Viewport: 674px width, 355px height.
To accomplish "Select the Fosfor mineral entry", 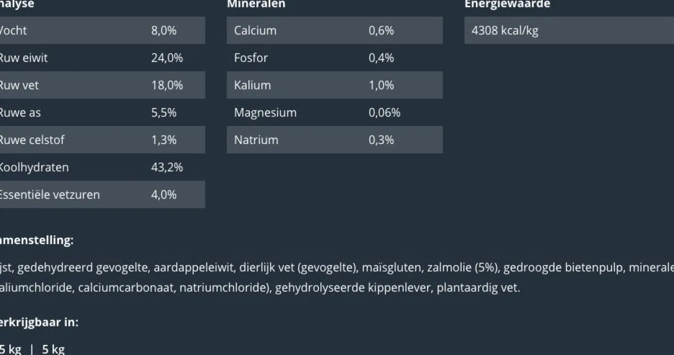I will pyautogui.click(x=251, y=58).
